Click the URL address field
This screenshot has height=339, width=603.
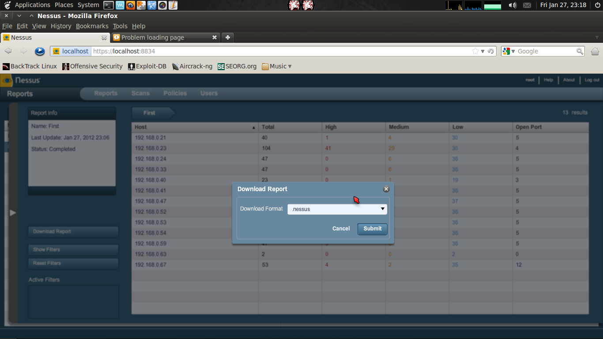(x=281, y=51)
